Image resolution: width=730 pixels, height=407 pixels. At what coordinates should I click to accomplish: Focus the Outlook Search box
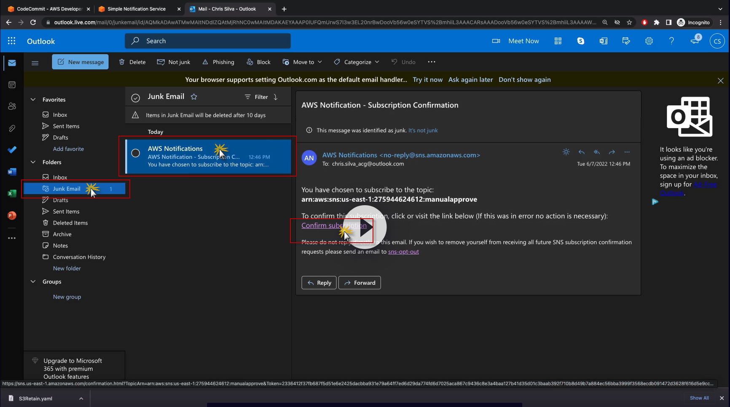coord(208,41)
